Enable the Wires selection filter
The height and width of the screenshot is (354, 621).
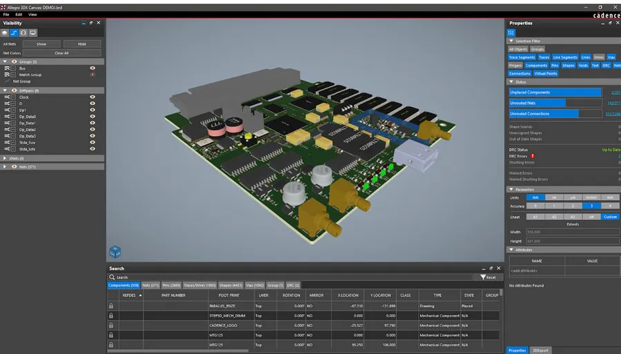point(598,57)
